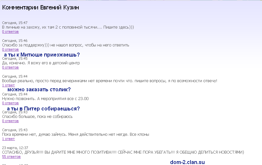Click the comment "Спасибо за поддержку))) не нашол вопрос"
The image size is (262, 165).
click(x=66, y=45)
